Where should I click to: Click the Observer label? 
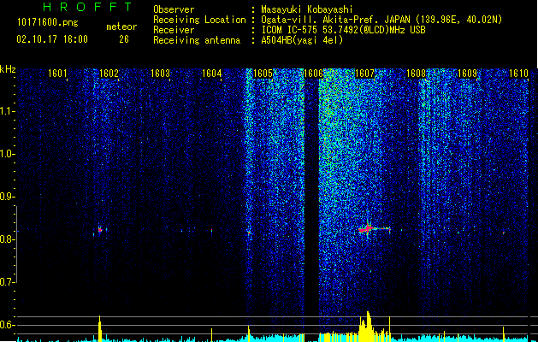tap(174, 9)
